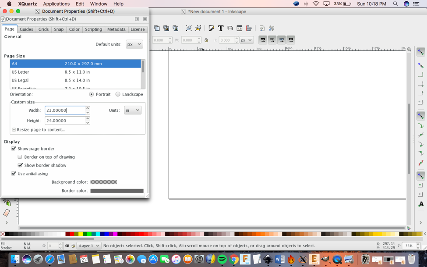Uncheck Show border shadow
This screenshot has height=267, width=427.
tap(20, 165)
